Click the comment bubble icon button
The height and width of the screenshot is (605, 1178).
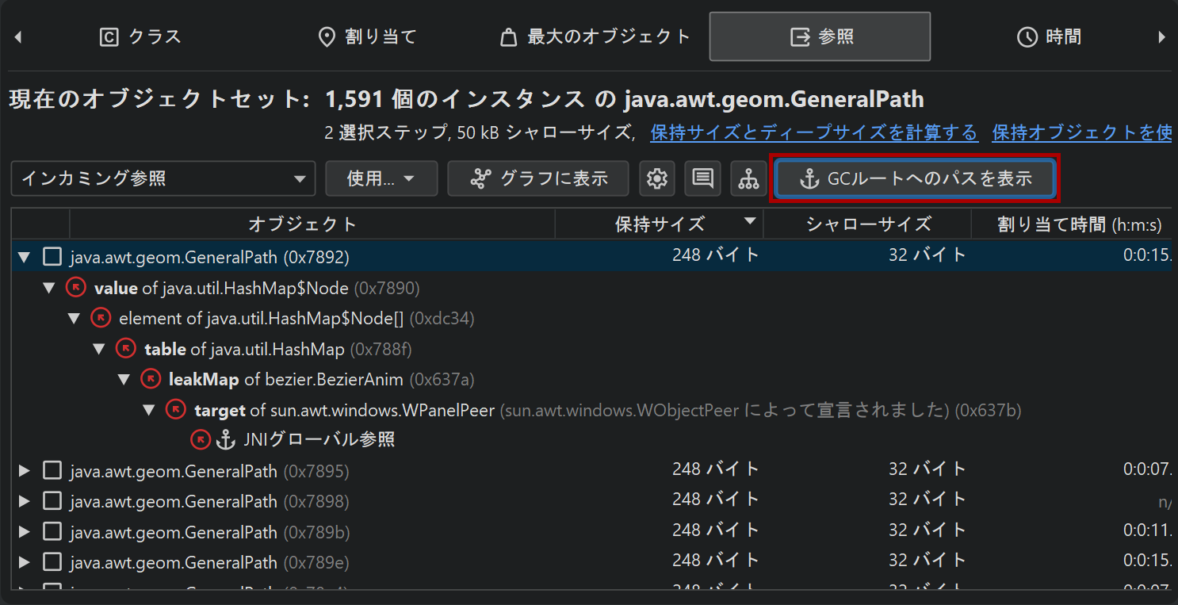pos(702,179)
